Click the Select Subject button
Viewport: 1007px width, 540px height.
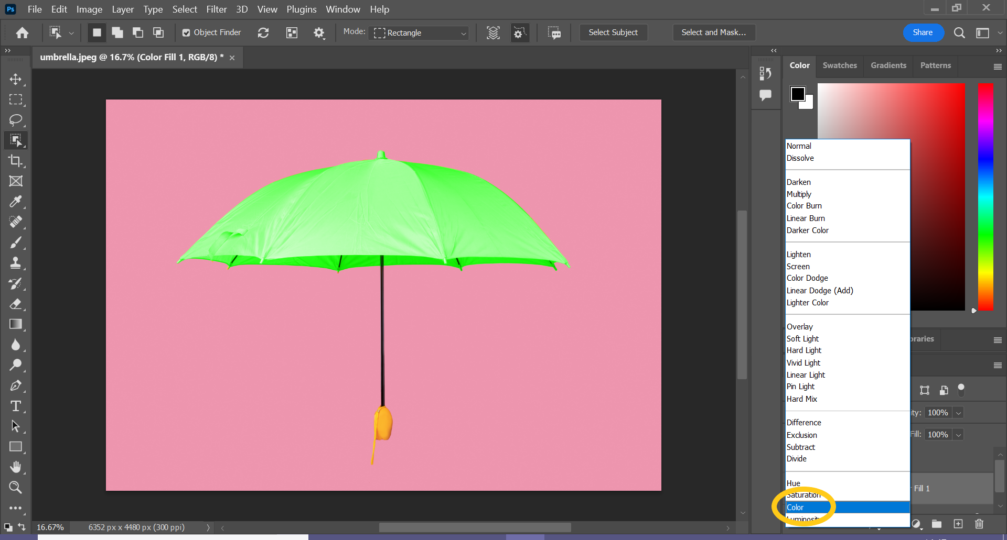tap(613, 32)
